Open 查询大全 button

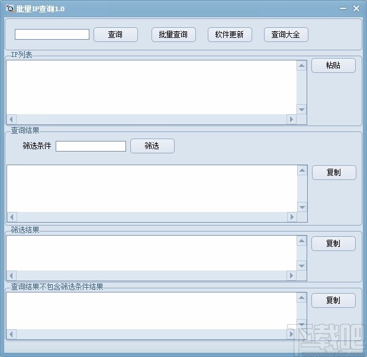point(286,35)
